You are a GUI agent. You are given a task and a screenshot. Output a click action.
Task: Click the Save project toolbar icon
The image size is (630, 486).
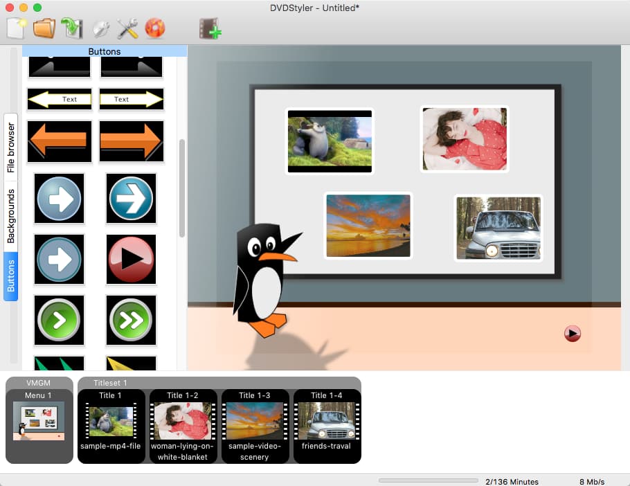tap(71, 28)
